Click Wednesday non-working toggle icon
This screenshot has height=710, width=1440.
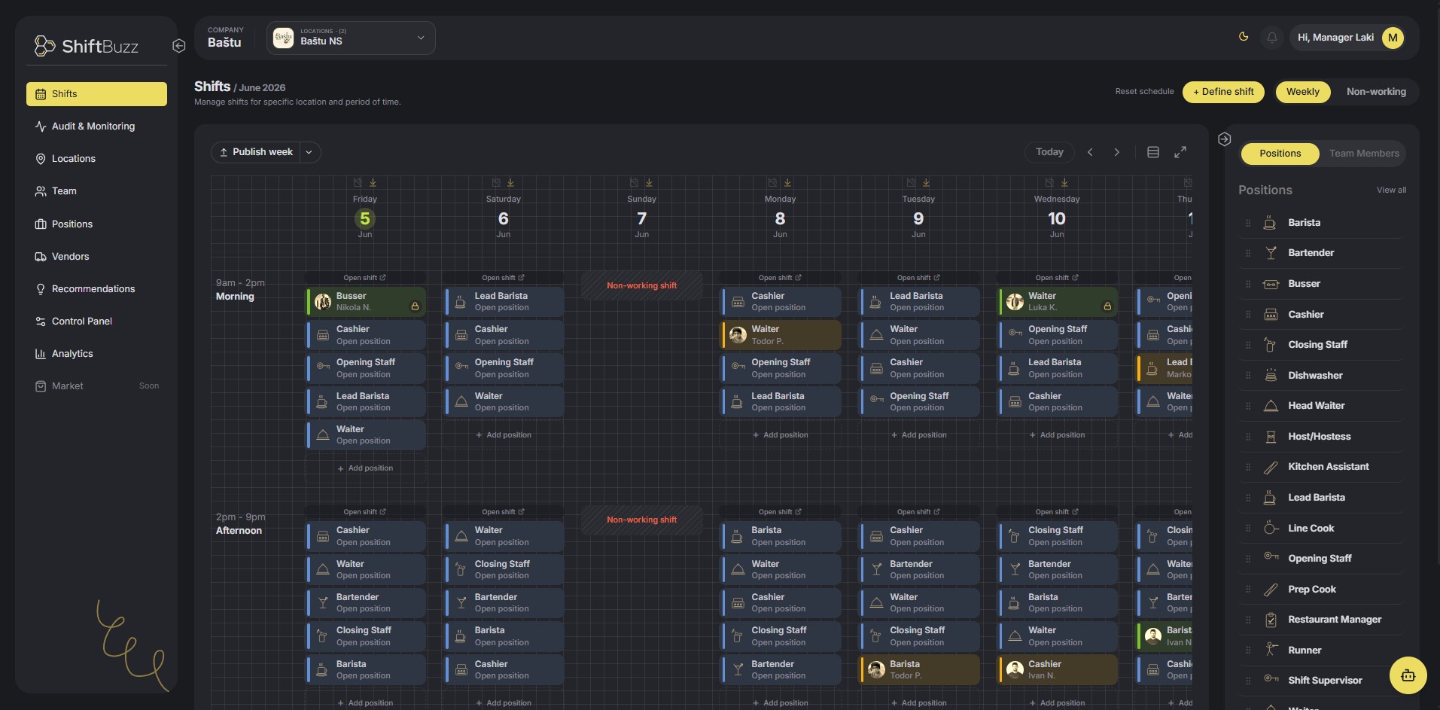pyautogui.click(x=1049, y=183)
